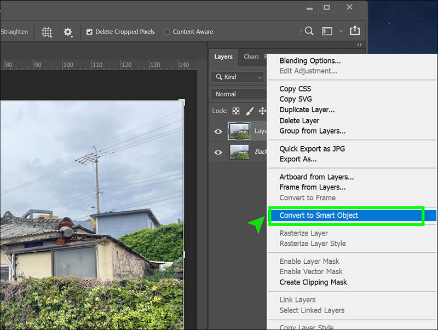The width and height of the screenshot is (438, 330).
Task: Select Group from Layers entry
Action: pyautogui.click(x=312, y=131)
